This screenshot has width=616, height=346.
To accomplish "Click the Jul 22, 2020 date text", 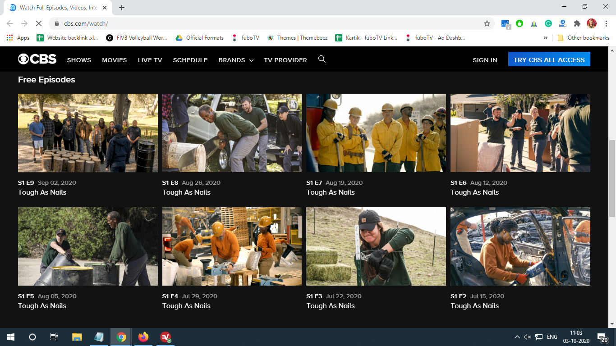I will [344, 296].
